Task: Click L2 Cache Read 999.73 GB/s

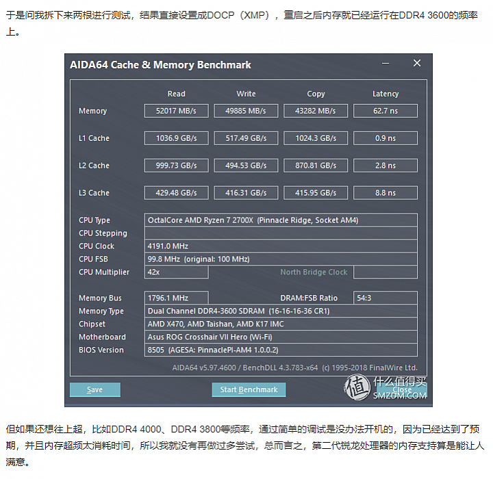Action: 177,166
